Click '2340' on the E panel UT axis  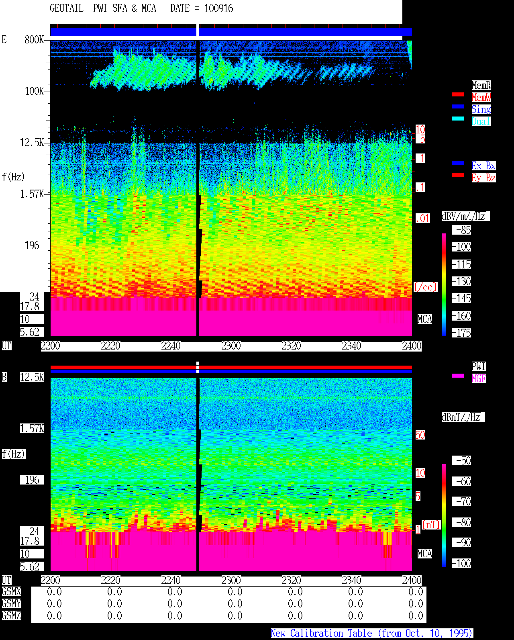pos(351,346)
